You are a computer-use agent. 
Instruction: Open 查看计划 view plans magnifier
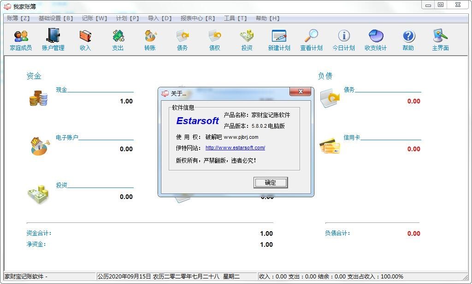tap(311, 40)
